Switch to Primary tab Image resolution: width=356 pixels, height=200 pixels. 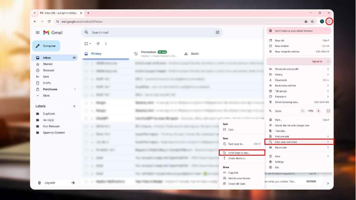106,54
